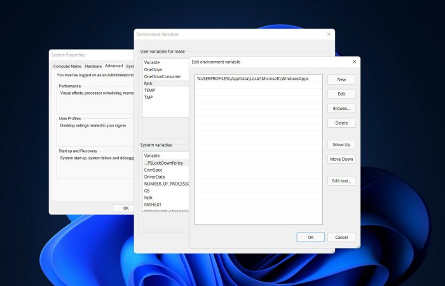Close the Edit environment variable dialog

tap(354, 62)
